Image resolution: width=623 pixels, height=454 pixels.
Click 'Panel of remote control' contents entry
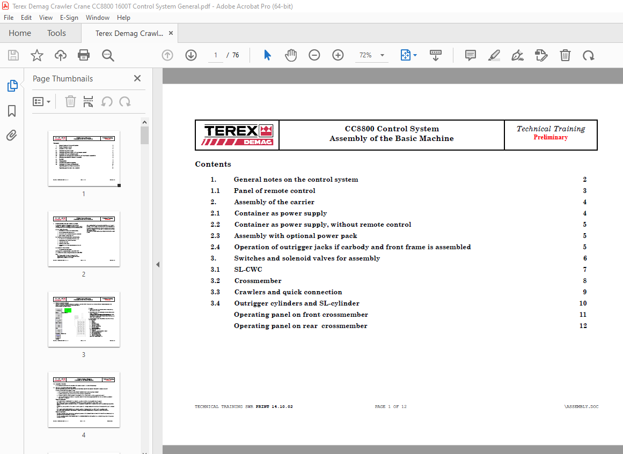click(275, 190)
